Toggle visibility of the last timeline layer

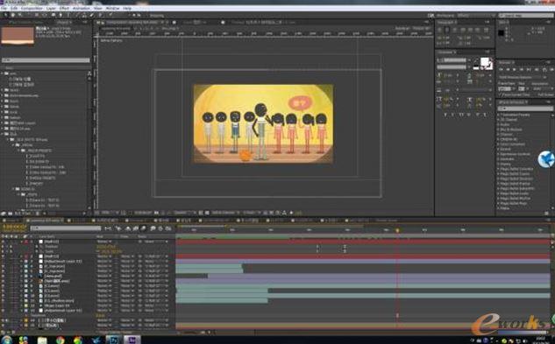click(x=3, y=326)
